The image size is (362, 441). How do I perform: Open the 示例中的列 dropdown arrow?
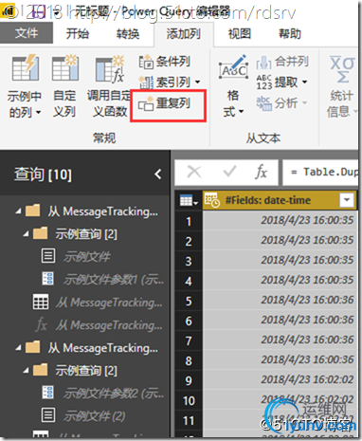tap(38, 112)
